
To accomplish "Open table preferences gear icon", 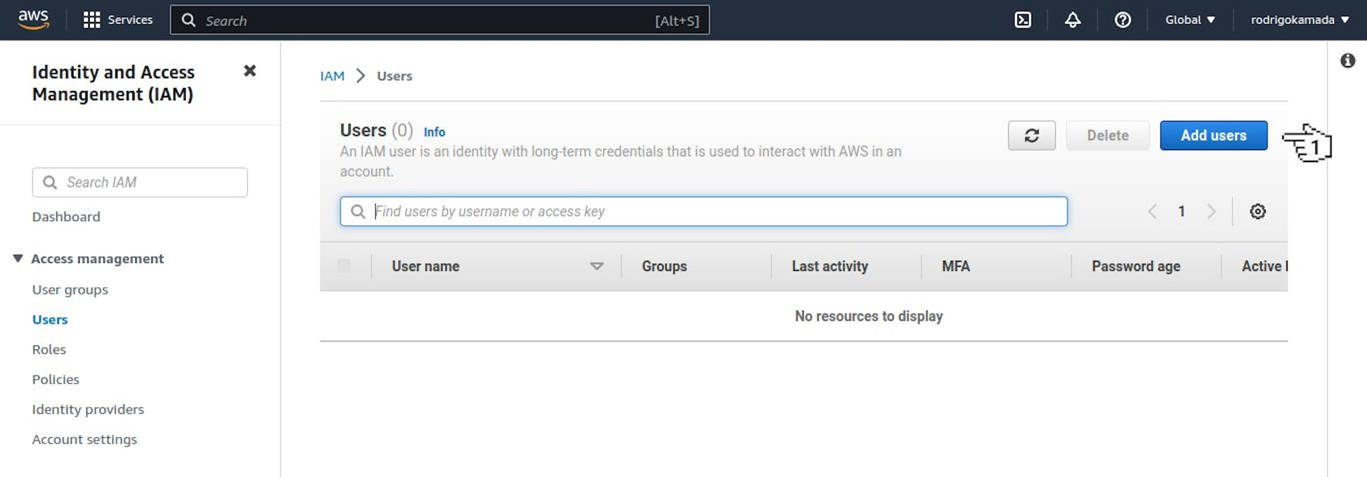I will tap(1257, 211).
